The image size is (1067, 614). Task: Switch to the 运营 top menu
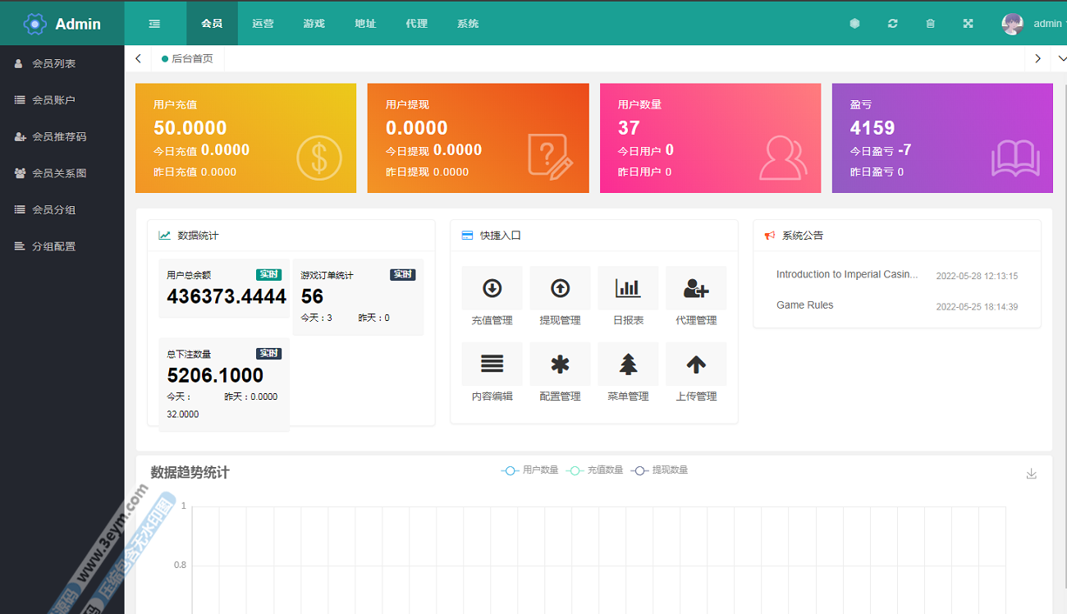263,24
